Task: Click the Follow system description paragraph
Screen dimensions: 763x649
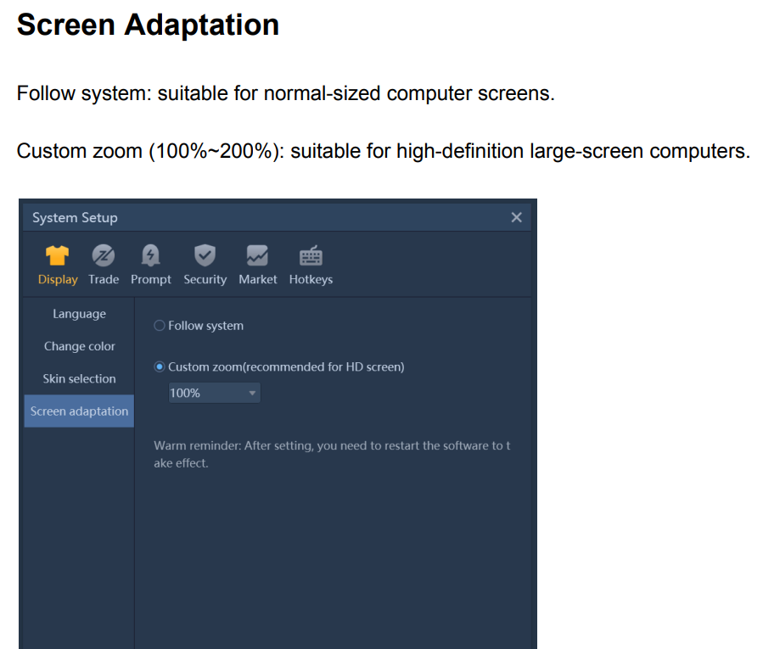Action: (286, 93)
